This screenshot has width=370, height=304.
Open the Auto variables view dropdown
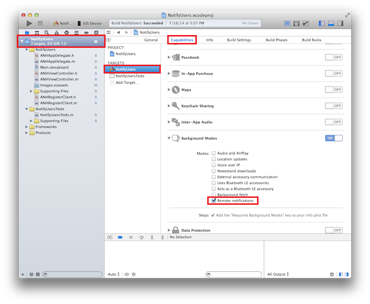click(x=114, y=274)
